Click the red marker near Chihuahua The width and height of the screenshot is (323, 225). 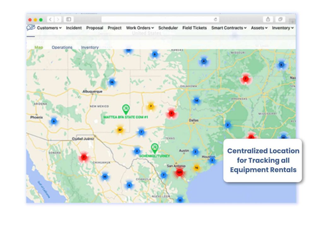pyautogui.click(x=84, y=156)
